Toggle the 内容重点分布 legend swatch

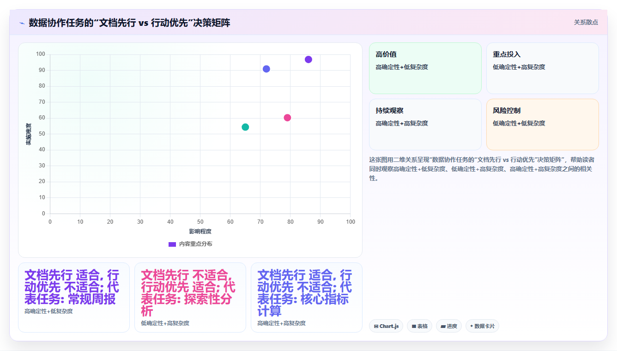point(172,244)
